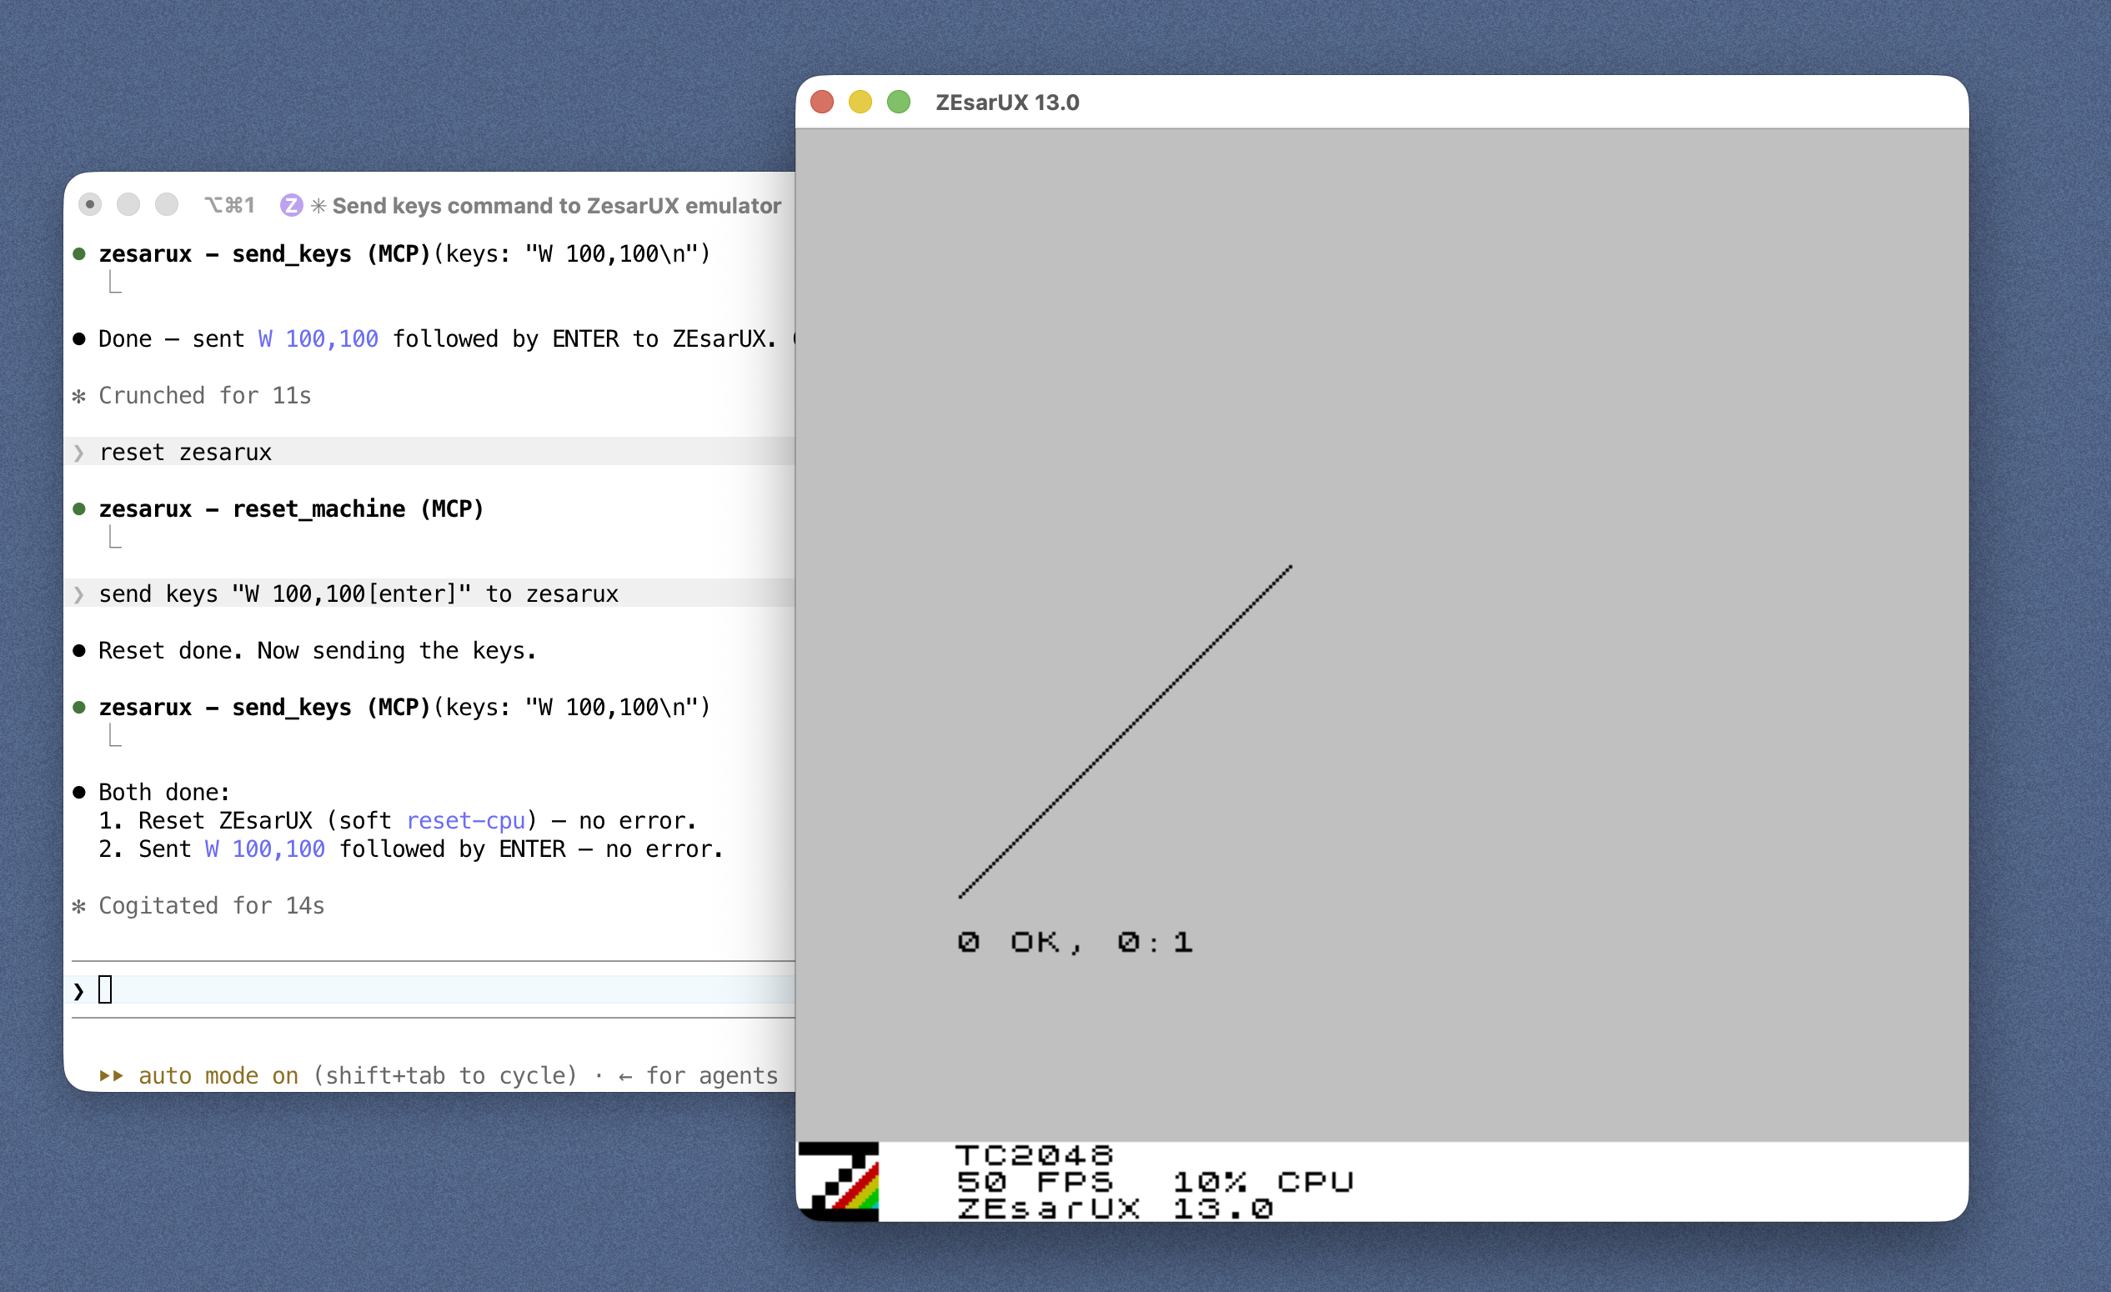Click the diagonal line drawn in emulator screen

click(1125, 732)
